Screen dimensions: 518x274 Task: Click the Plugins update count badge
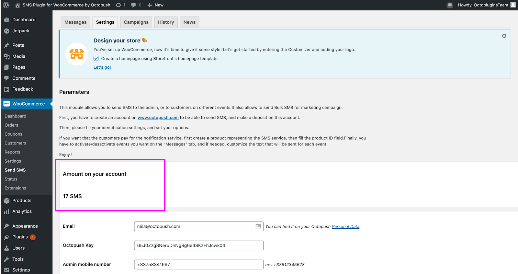click(33, 237)
